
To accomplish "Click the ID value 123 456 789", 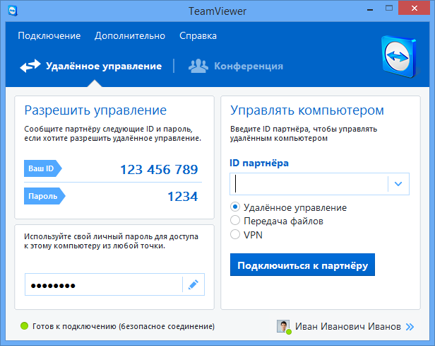I will click(159, 169).
